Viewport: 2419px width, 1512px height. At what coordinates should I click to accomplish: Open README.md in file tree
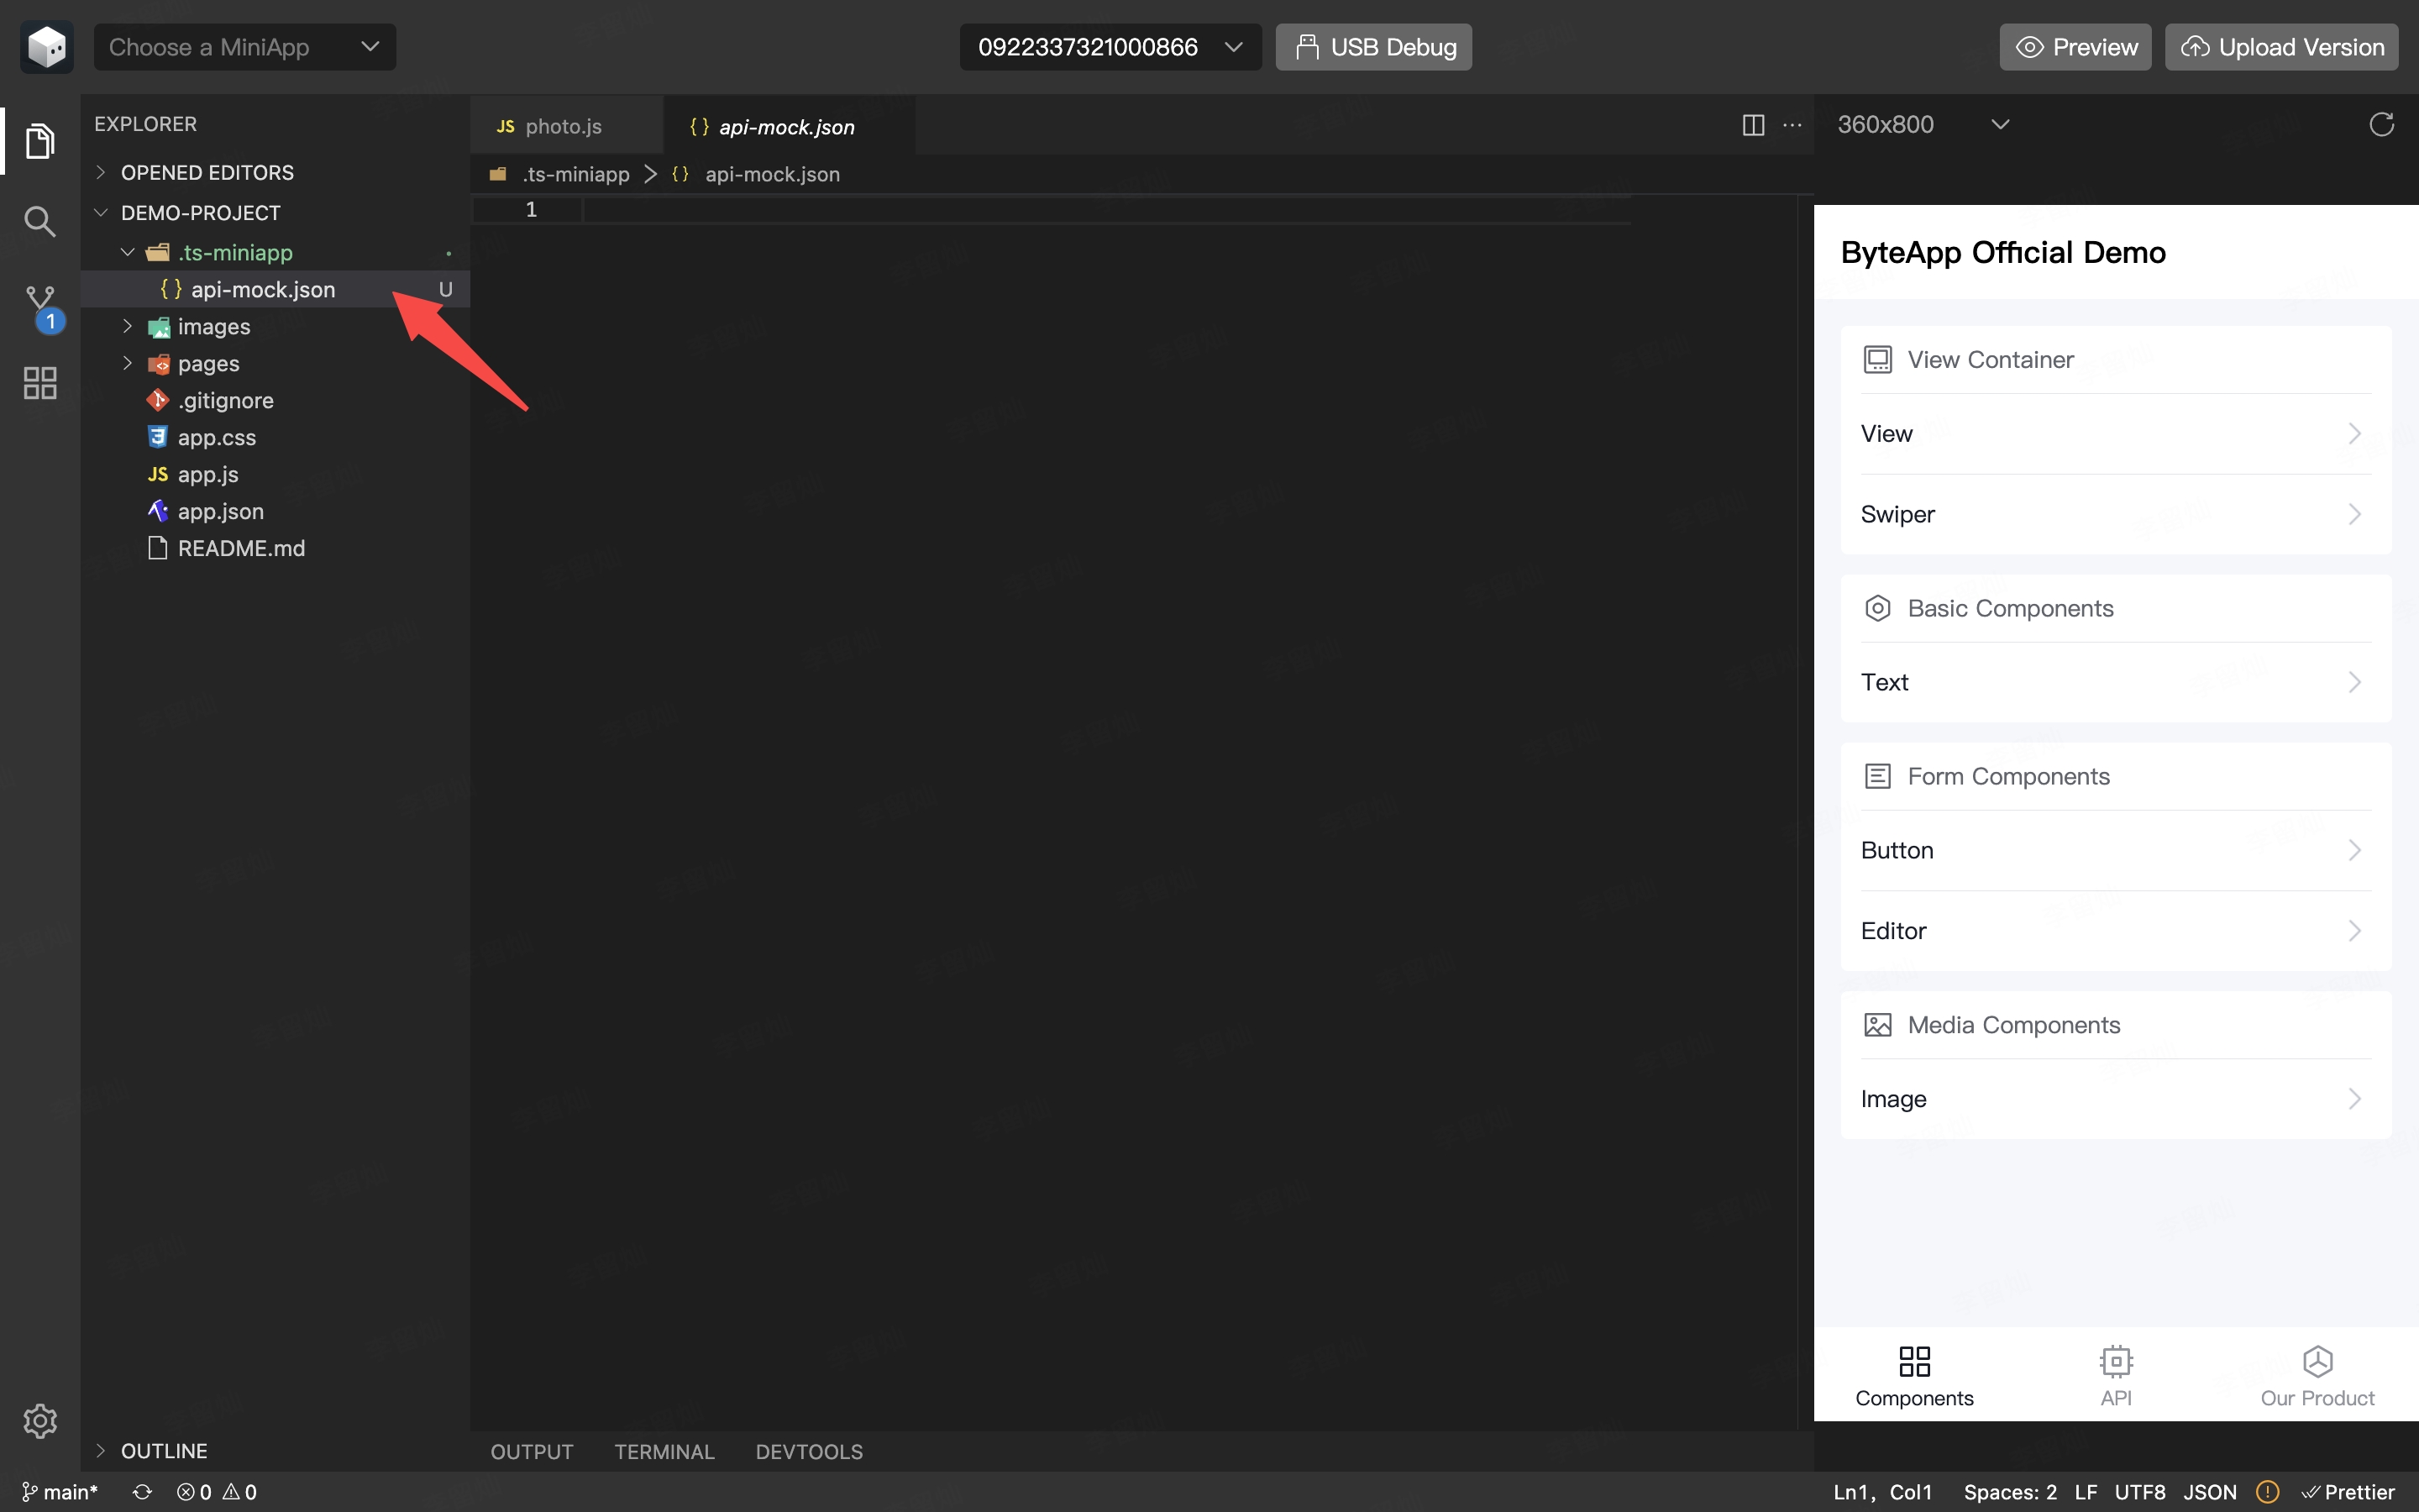pyautogui.click(x=275, y=548)
